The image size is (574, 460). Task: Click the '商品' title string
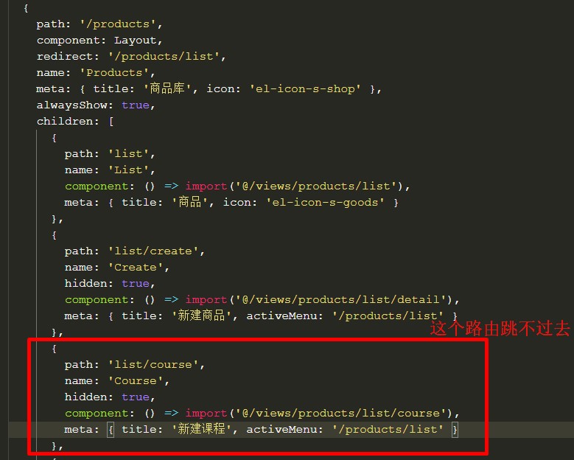click(190, 202)
